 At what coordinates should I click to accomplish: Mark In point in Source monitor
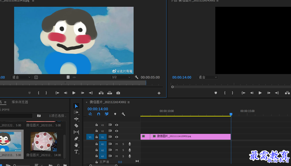(x=39, y=93)
